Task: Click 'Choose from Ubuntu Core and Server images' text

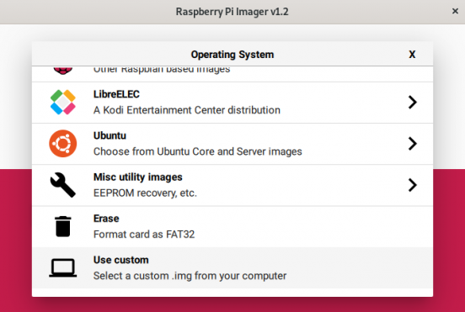Action: point(197,151)
